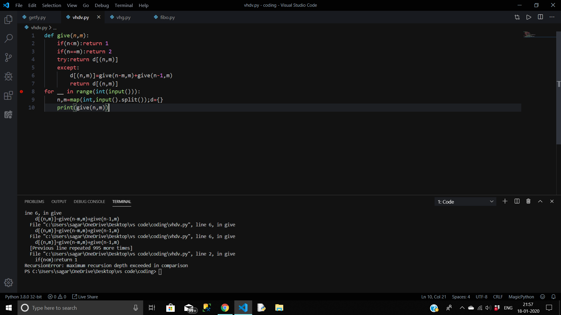Close the terminal panel
This screenshot has height=315, width=561.
tap(552, 201)
